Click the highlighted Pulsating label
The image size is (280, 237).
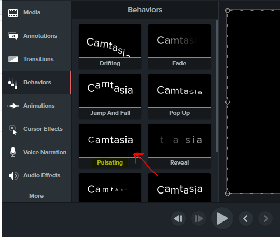coord(110,162)
